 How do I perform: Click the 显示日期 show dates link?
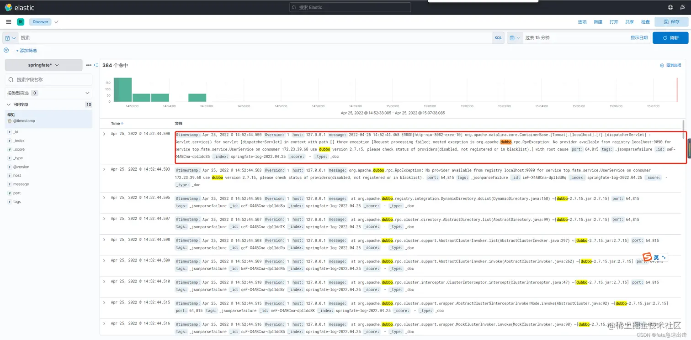pos(639,38)
